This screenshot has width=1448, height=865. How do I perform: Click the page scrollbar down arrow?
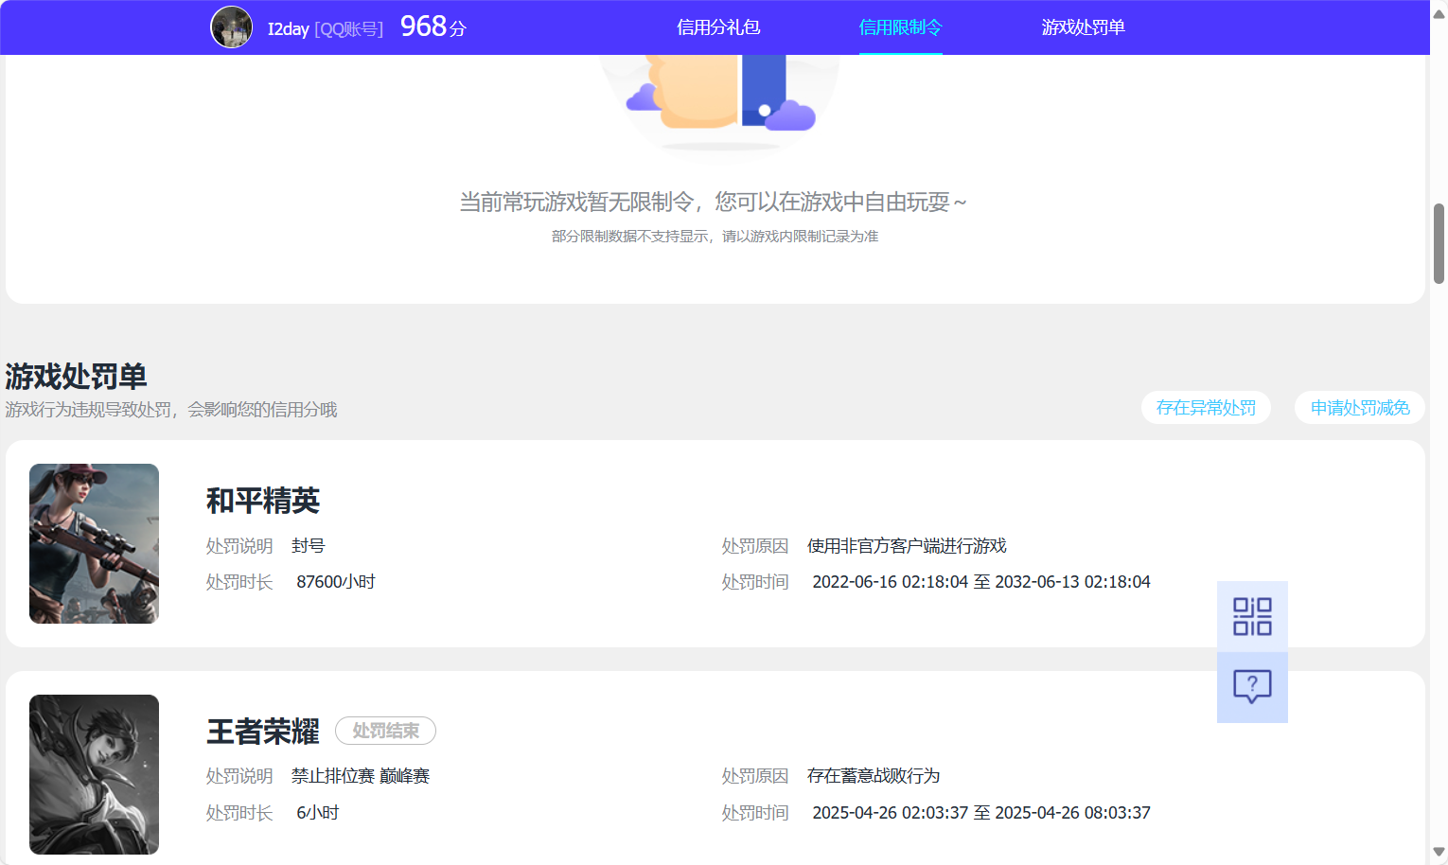point(1439,852)
